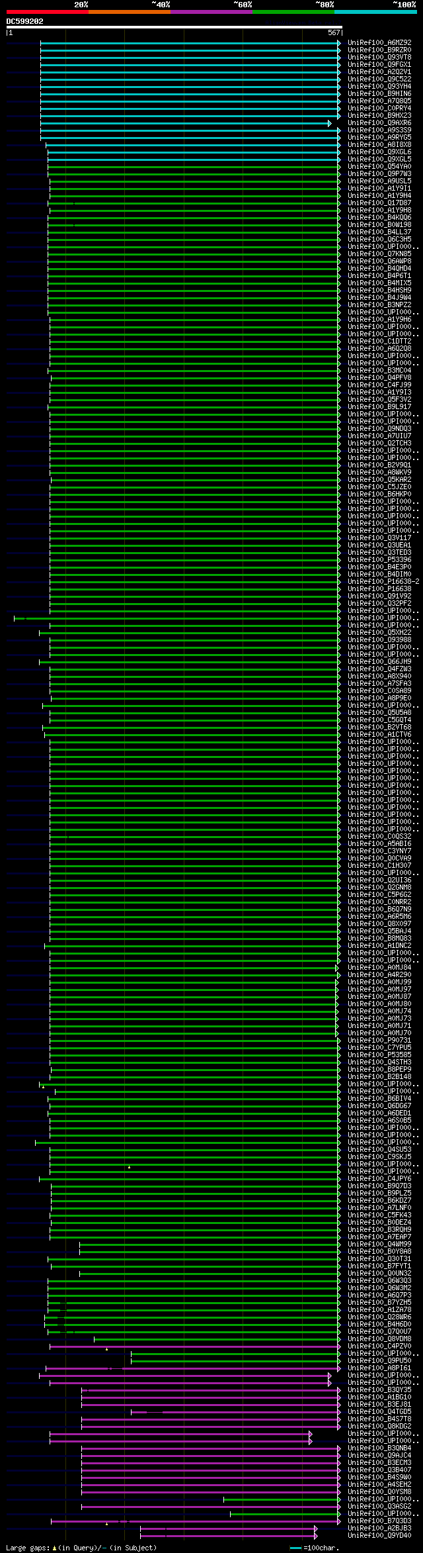The image size is (423, 1553).
Task: Click the purple ~60% identity legend segment
Action: [211, 12]
